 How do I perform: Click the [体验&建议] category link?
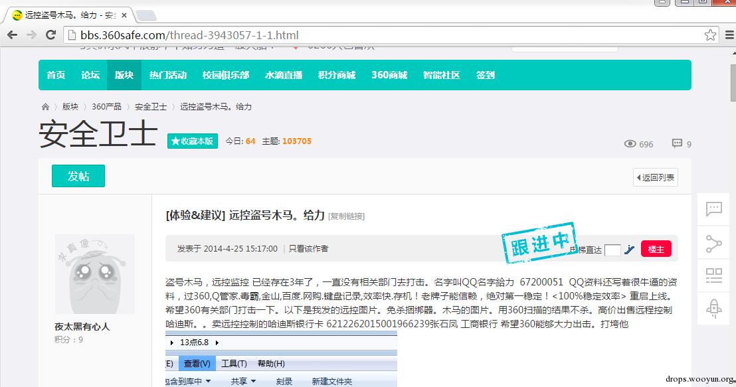[x=196, y=215]
